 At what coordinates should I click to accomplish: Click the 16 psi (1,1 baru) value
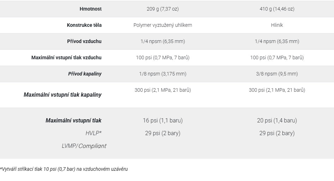tap(163, 120)
